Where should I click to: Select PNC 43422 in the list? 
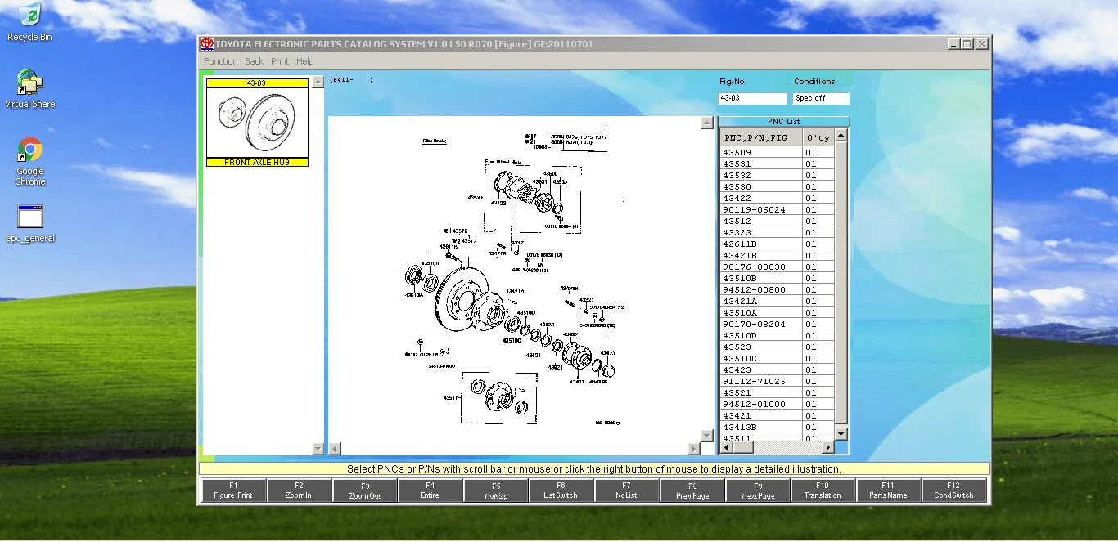[x=761, y=198]
